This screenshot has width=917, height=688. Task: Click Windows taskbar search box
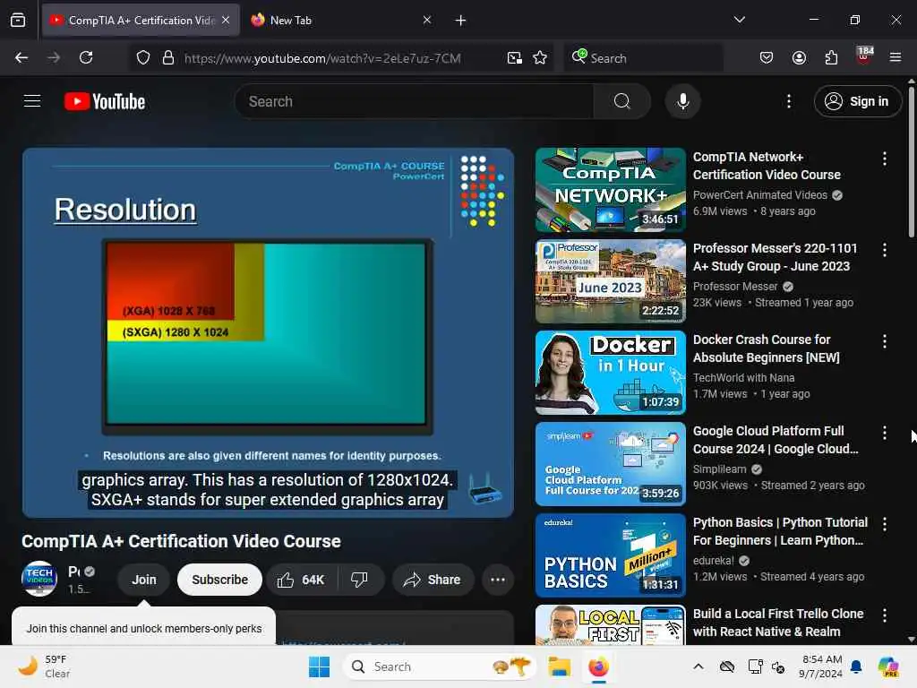(x=440, y=666)
